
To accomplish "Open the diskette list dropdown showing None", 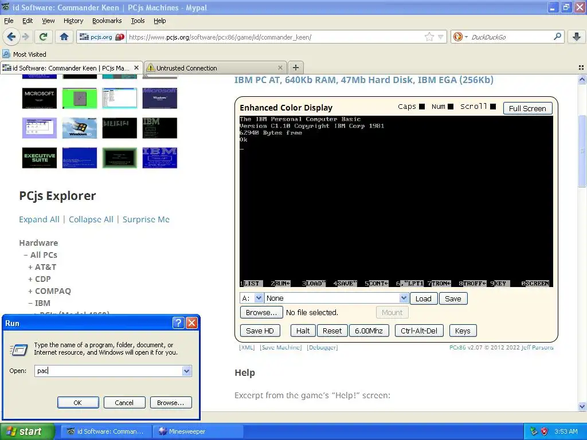I will 336,298.
